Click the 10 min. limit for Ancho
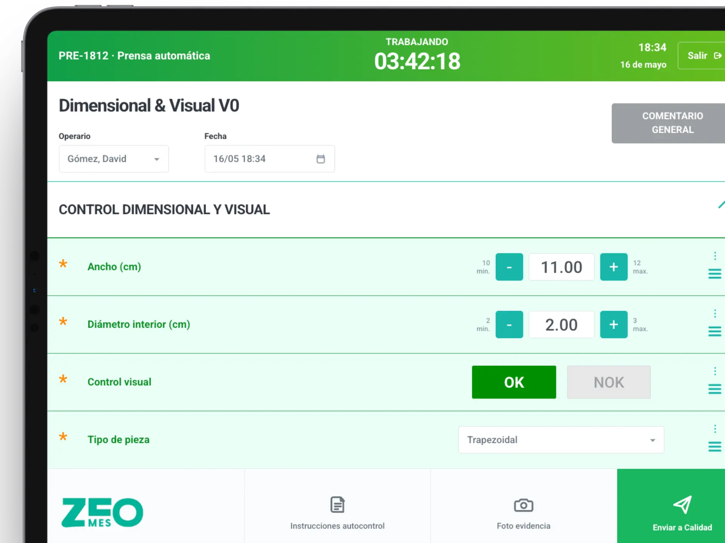The image size is (725, 543). [x=483, y=267]
